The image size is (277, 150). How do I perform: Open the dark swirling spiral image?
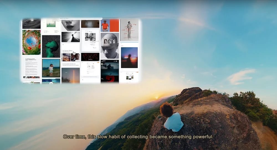pyautogui.click(x=31, y=24)
